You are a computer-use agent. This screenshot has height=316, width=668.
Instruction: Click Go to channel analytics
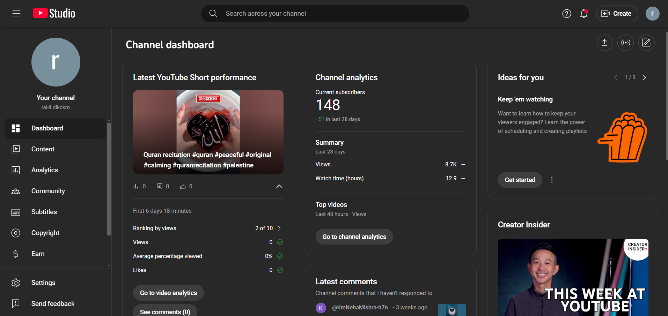pyautogui.click(x=354, y=237)
